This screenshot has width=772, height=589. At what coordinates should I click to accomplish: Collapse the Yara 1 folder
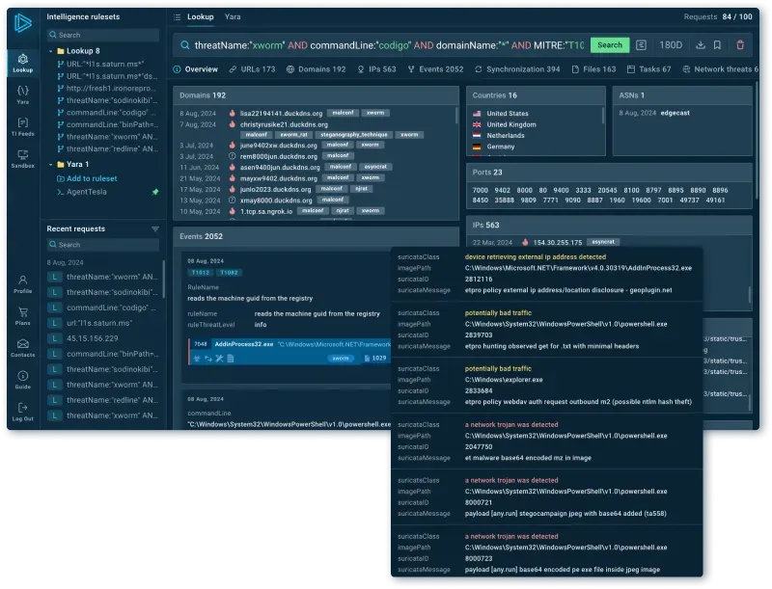(50, 165)
